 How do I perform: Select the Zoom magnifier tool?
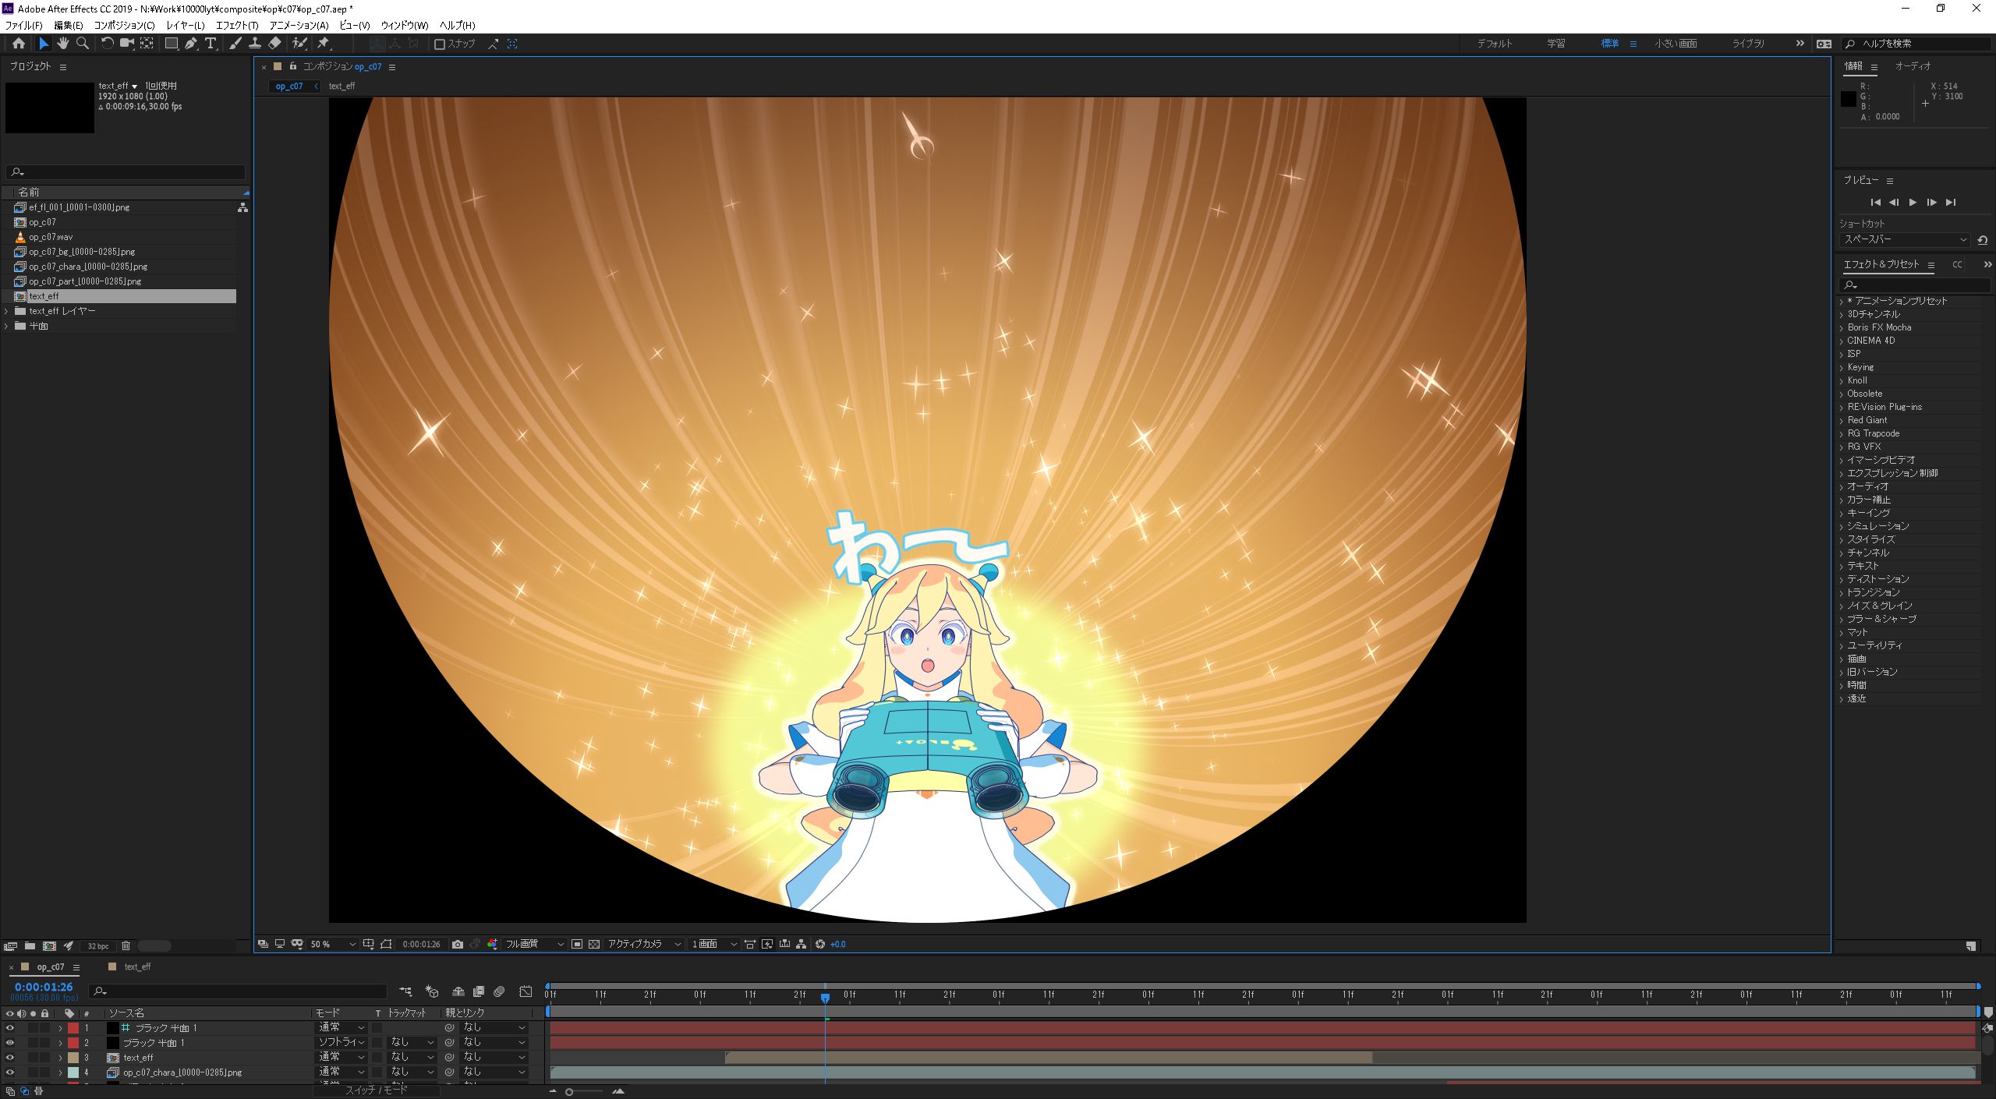point(83,44)
